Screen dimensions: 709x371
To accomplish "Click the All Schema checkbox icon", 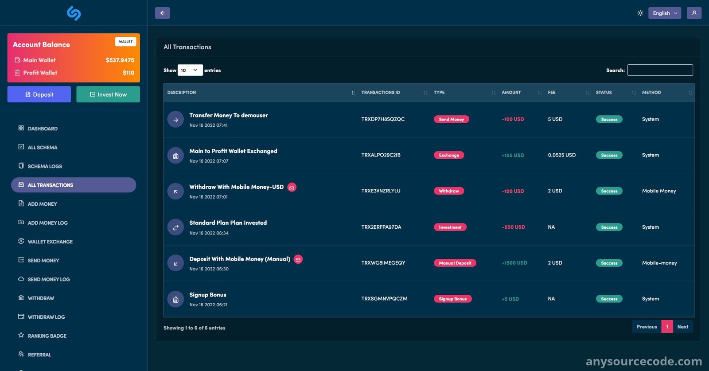I will [x=21, y=147].
